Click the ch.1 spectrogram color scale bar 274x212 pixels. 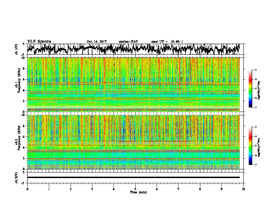point(250,89)
